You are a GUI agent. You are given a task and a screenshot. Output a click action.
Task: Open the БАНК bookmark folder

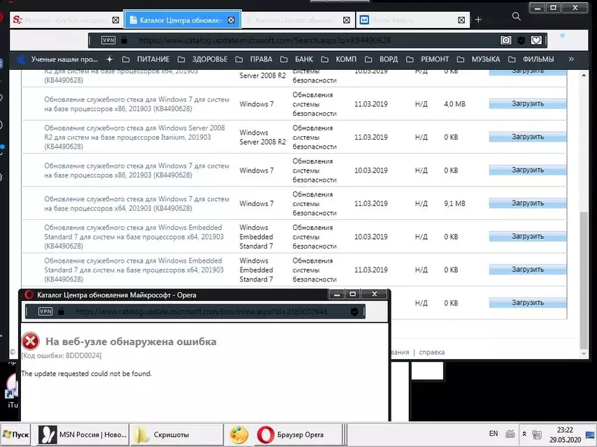pos(296,59)
